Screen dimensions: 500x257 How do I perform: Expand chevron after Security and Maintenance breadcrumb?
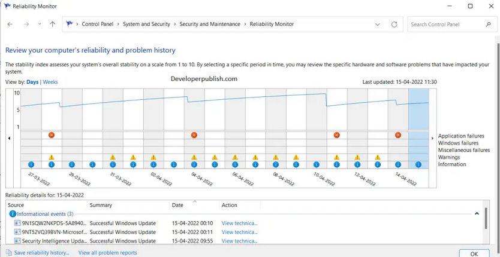[x=245, y=24]
